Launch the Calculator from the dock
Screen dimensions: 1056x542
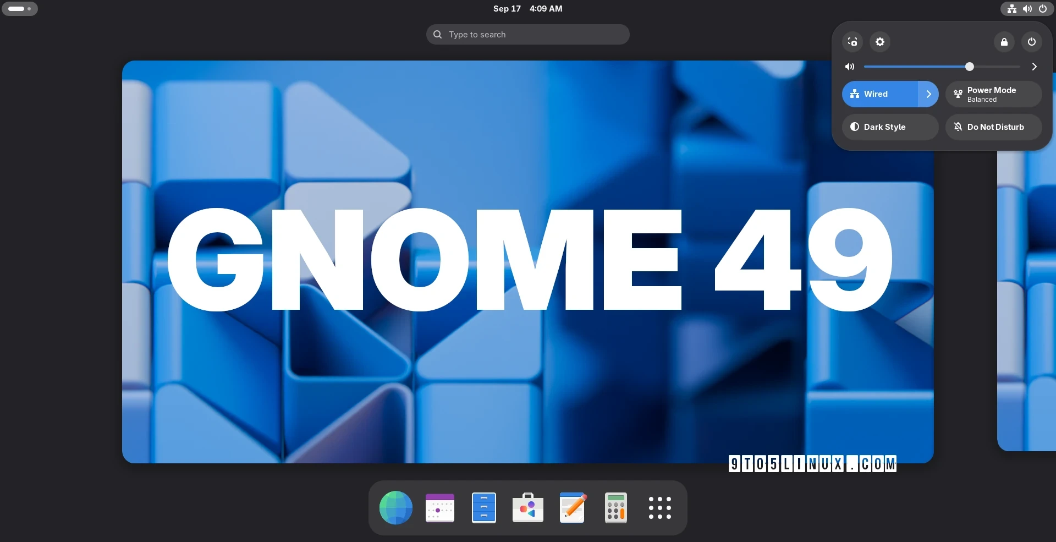pos(616,508)
